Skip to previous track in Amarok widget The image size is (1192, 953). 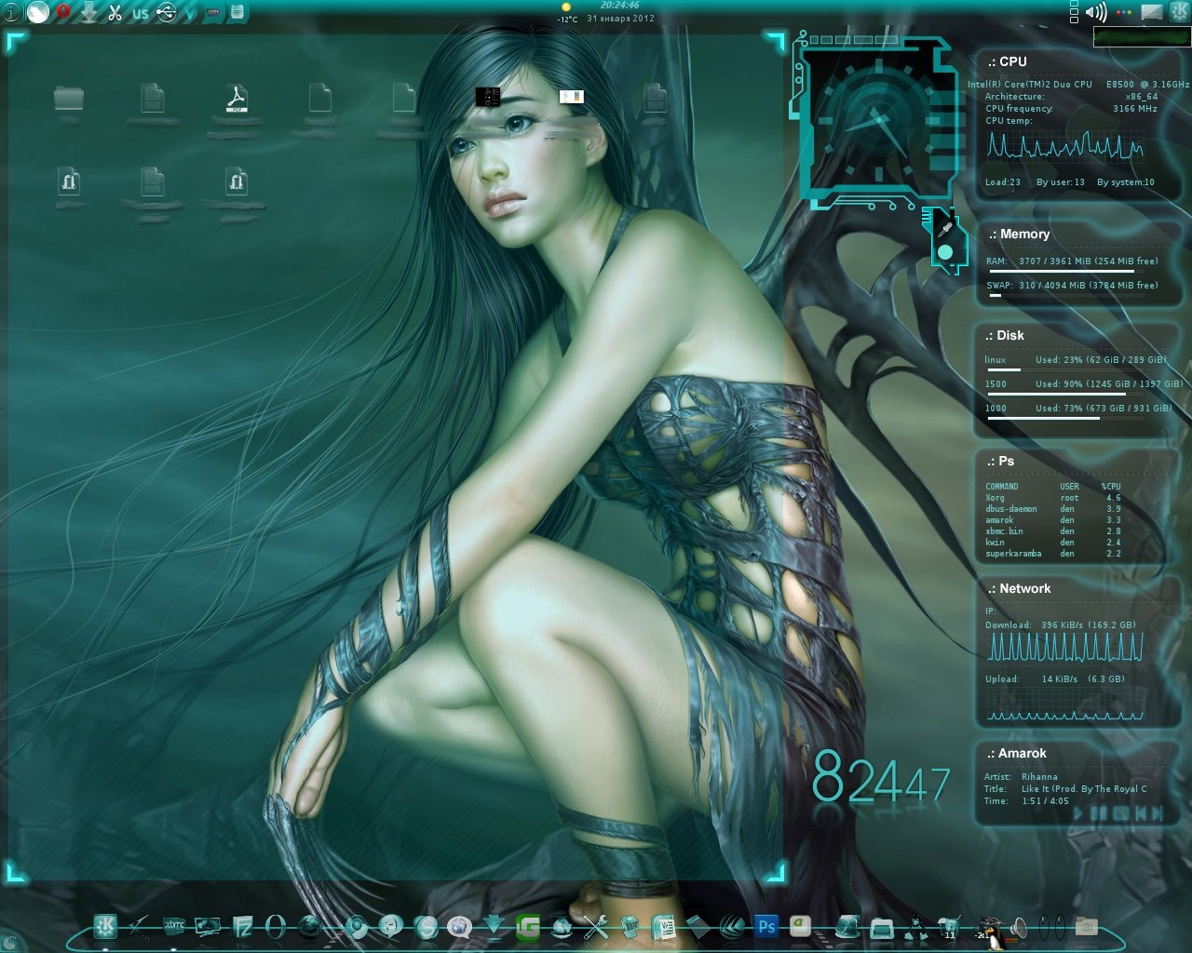point(1140,813)
